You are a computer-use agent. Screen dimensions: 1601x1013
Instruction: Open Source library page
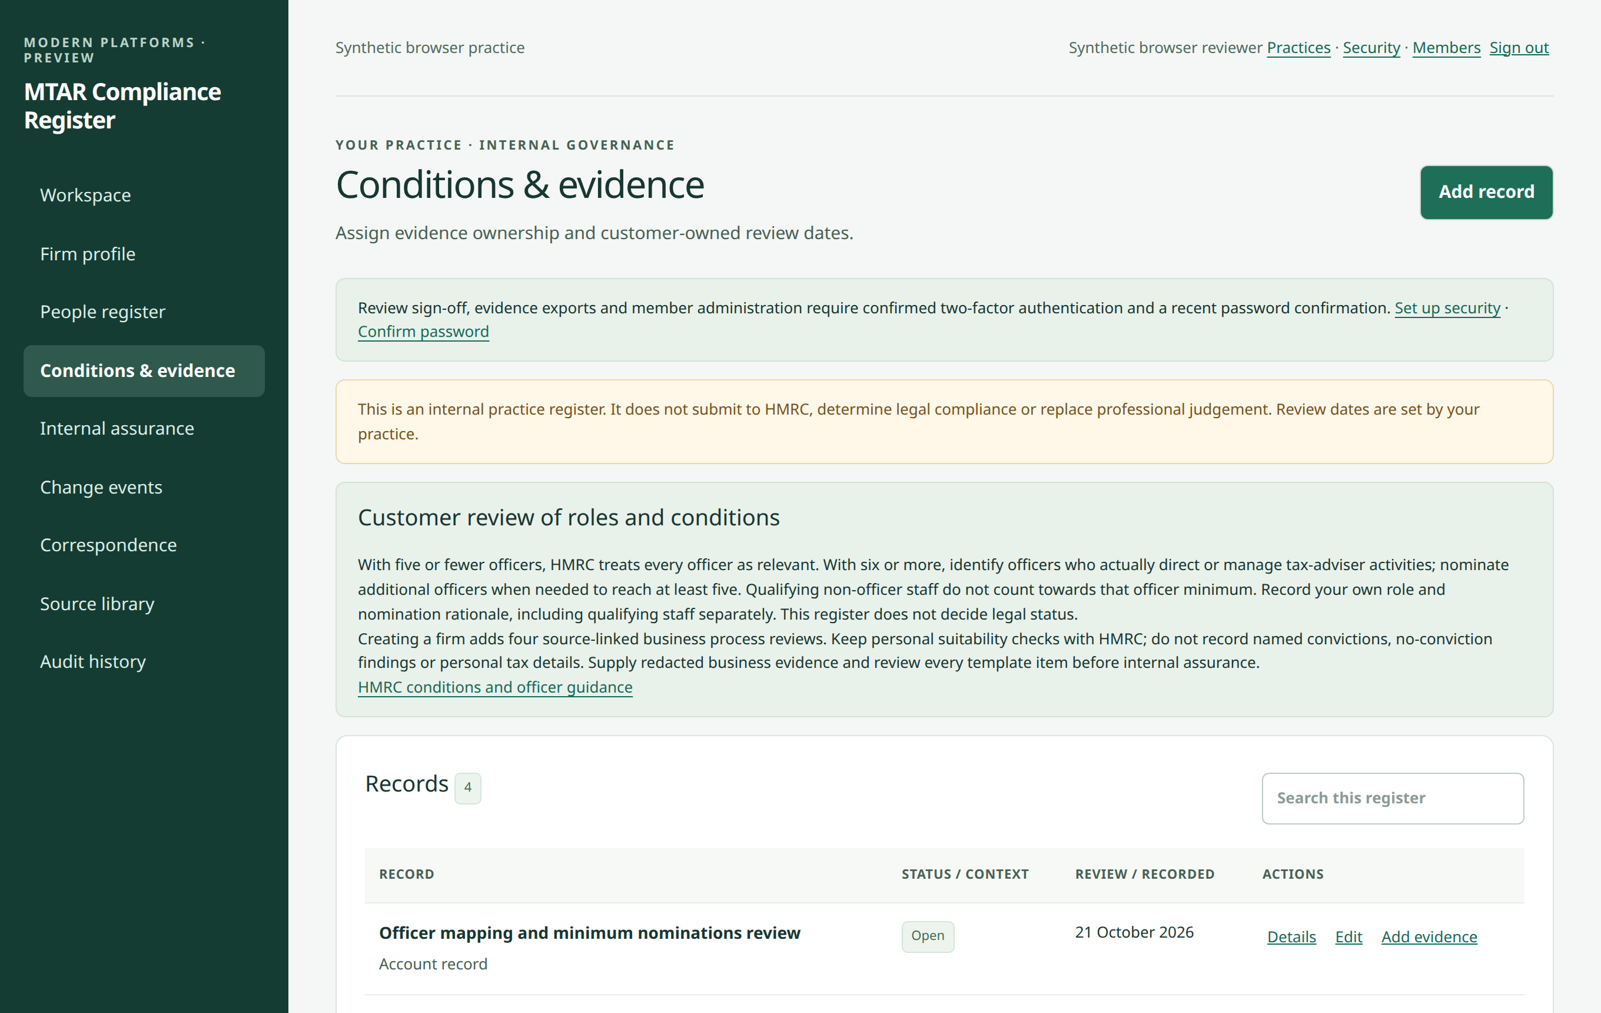pos(144,603)
